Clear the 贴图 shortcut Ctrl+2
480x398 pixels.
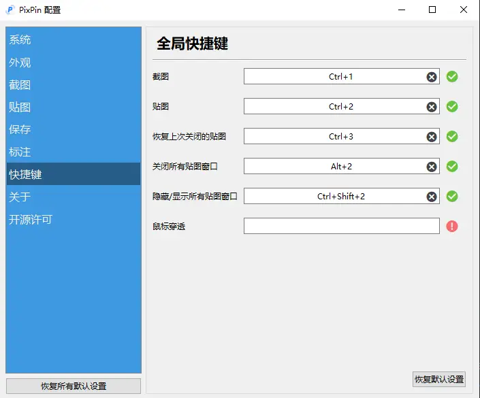[x=432, y=107]
